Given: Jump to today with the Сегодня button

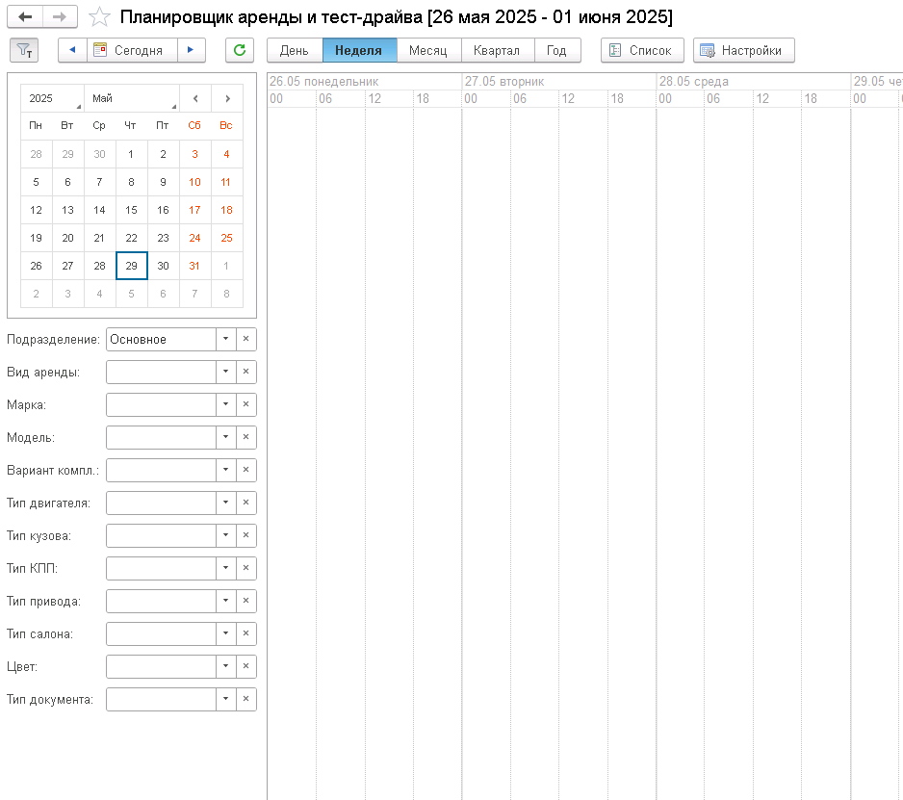Looking at the screenshot, I should coord(132,50).
